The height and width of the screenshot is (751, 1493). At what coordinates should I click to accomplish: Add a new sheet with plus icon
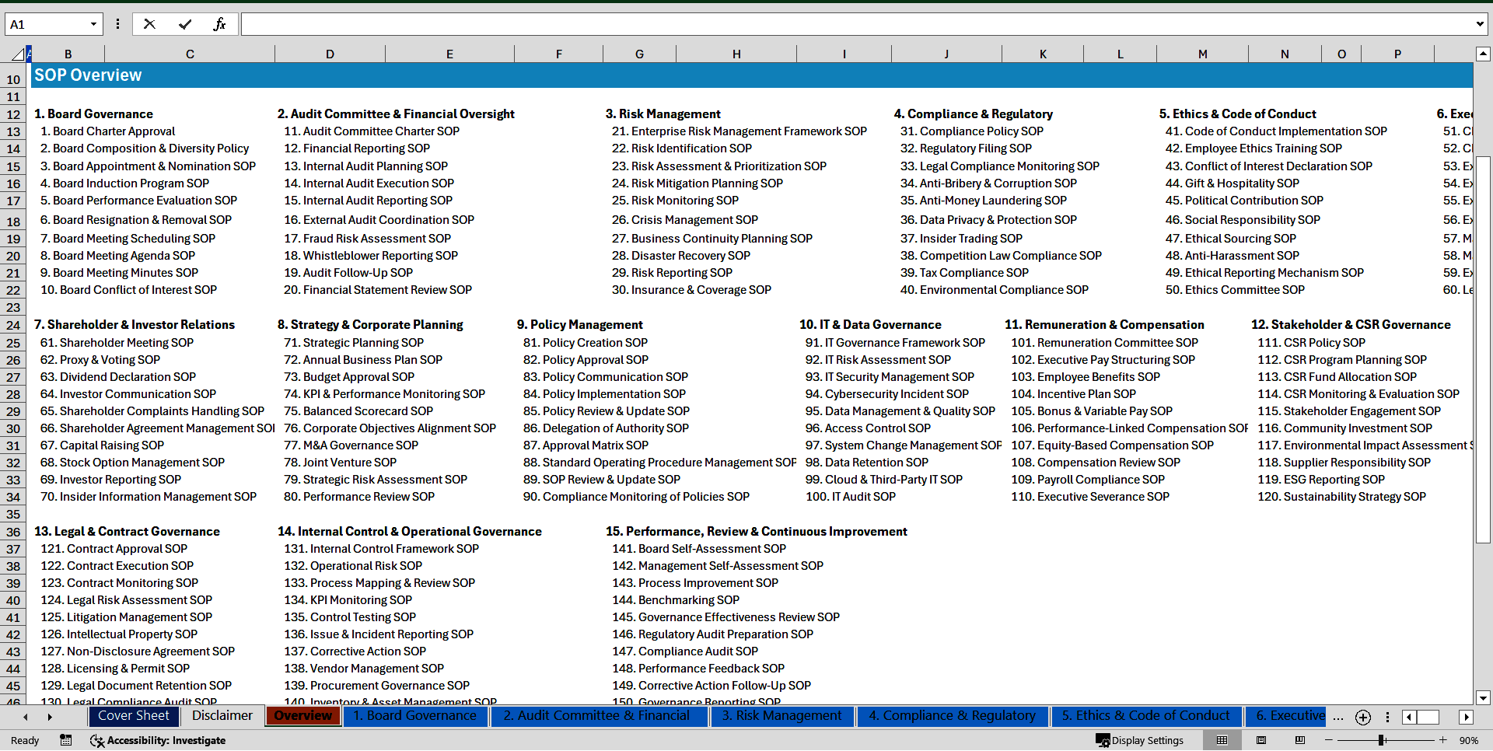[x=1362, y=717]
